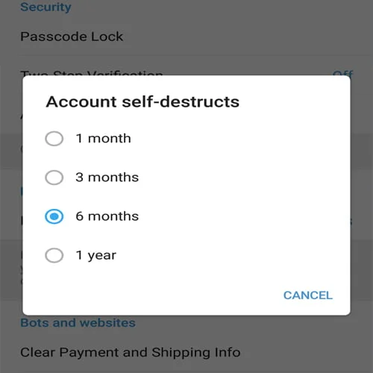Choose the 6 months radio option
This screenshot has width=373, height=373.
[54, 216]
